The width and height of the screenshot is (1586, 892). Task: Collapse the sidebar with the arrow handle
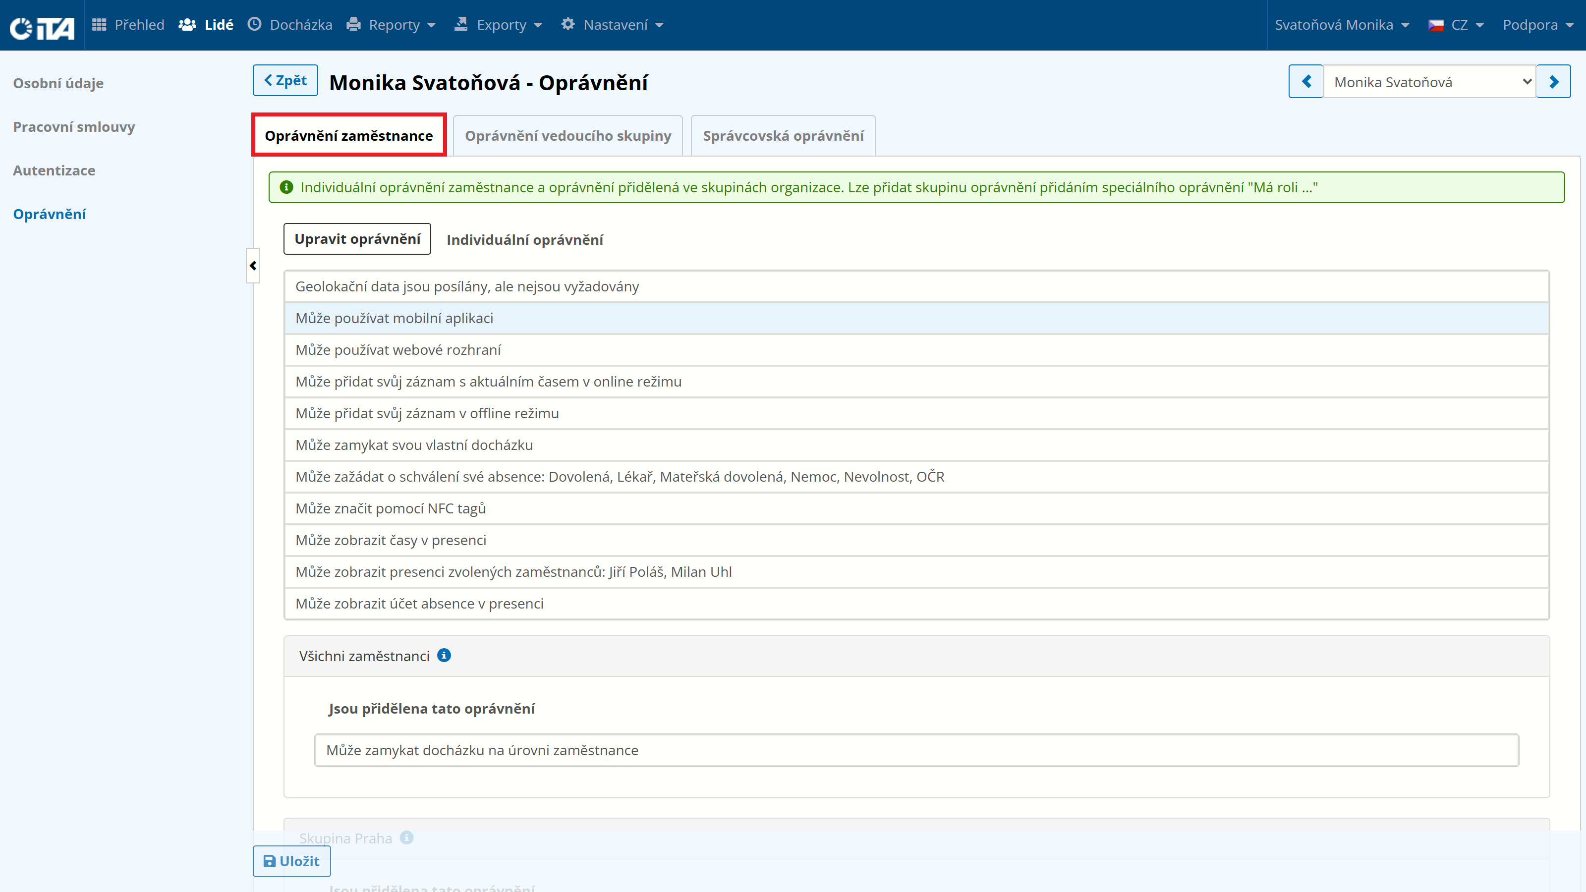[x=252, y=265]
